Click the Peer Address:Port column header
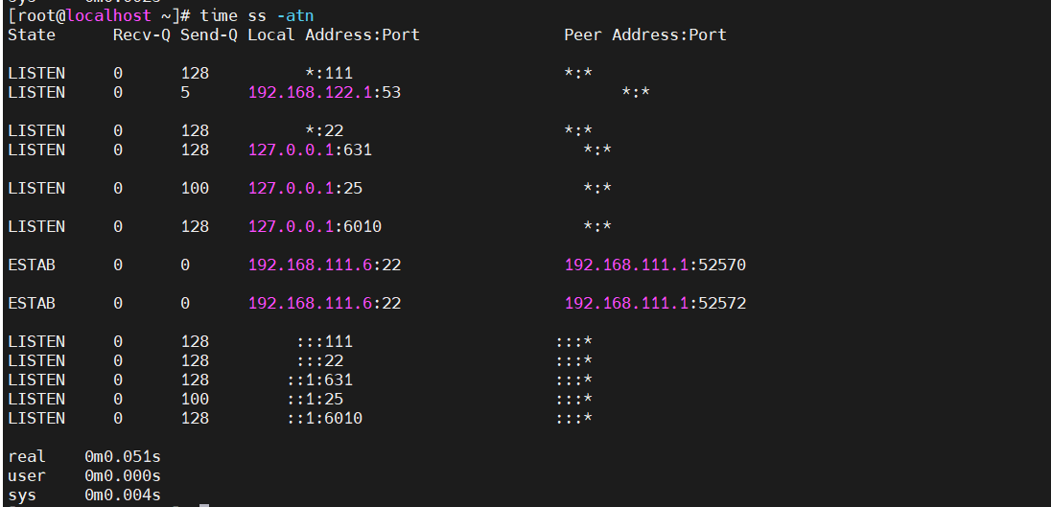This screenshot has width=1051, height=507. click(x=645, y=35)
